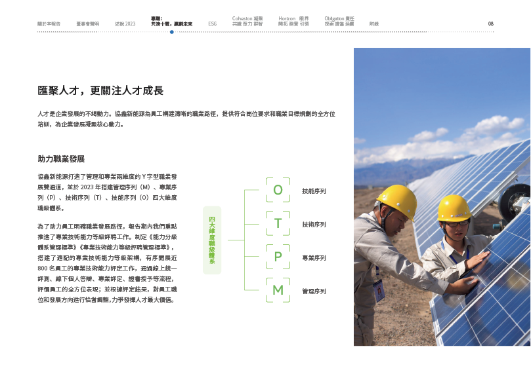This screenshot has width=531, height=391.
Task: Select the bold highlighted current section tab
Action: [171, 21]
